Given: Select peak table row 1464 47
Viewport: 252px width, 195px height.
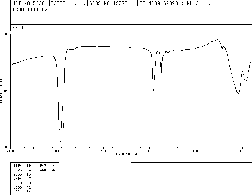Looking at the screenshot, I should [22, 178].
